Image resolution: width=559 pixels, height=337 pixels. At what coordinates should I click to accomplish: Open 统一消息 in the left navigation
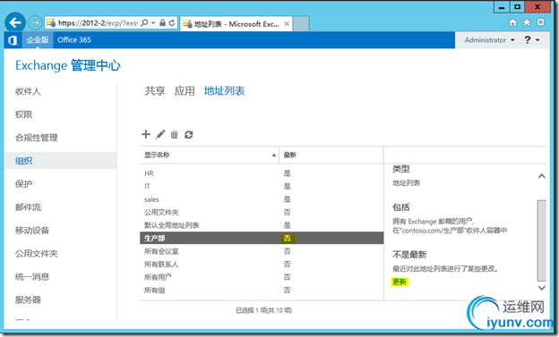point(32,276)
